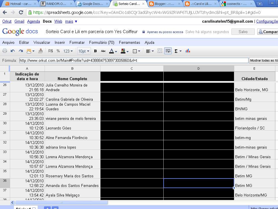Image resolution: width=278 pixels, height=209 pixels.
Task: Click the browser Forward arrow
Action: [x=13, y=12]
